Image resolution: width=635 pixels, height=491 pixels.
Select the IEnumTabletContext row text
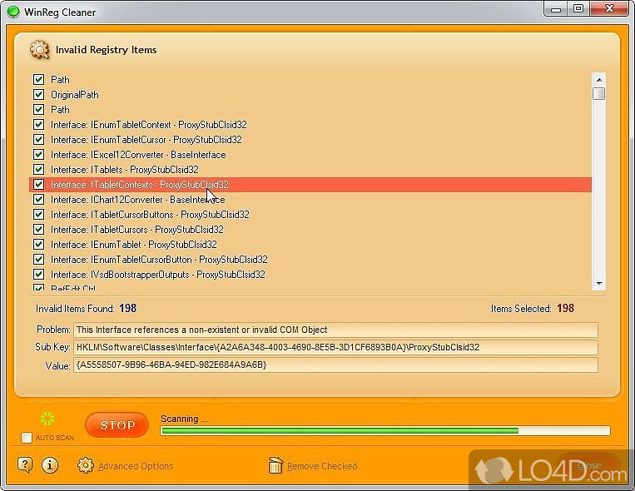point(149,125)
